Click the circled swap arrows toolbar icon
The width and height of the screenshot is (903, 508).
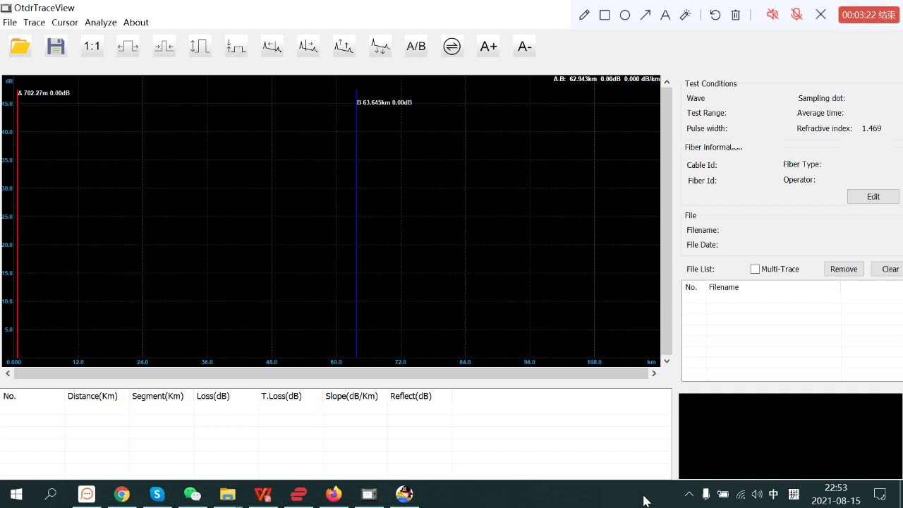452,47
